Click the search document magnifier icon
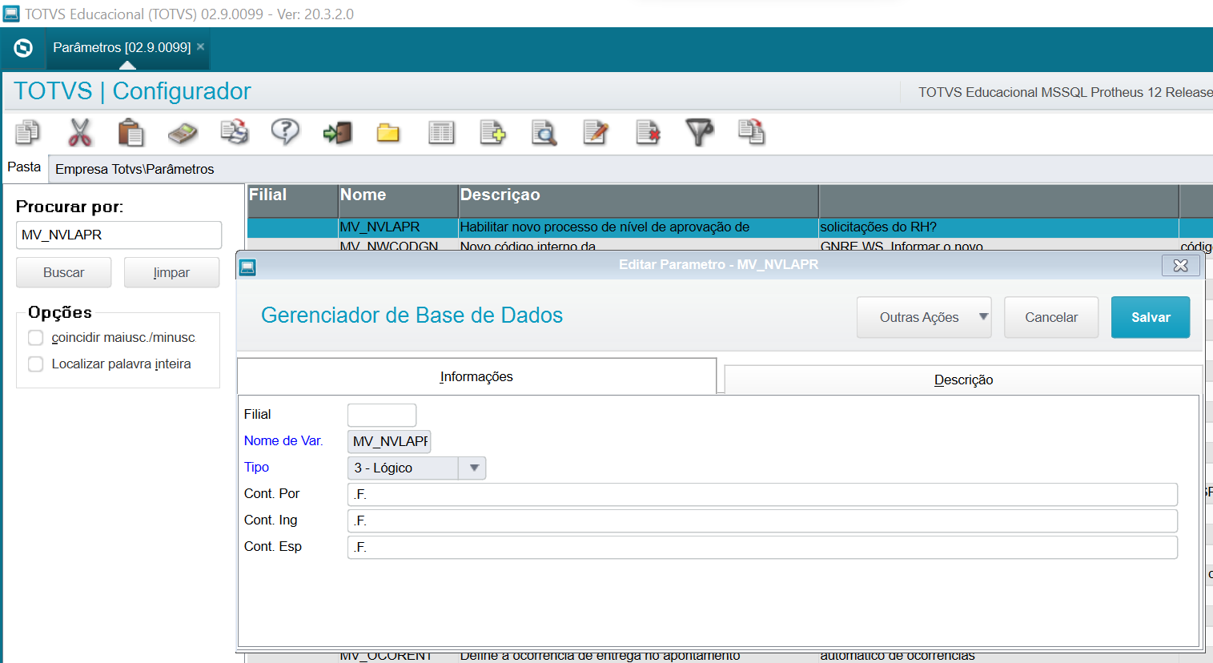This screenshot has height=663, width=1213. click(544, 132)
